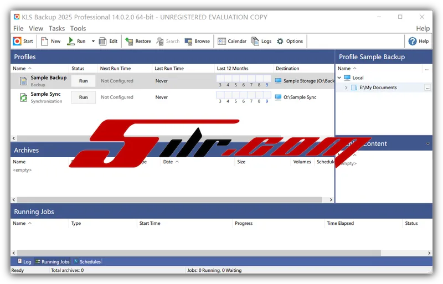Click the green Run toolbar icon

pyautogui.click(x=71, y=42)
